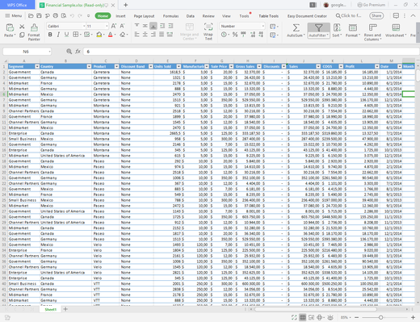
Task: Click the Wrap Text button
Action: (x=208, y=31)
